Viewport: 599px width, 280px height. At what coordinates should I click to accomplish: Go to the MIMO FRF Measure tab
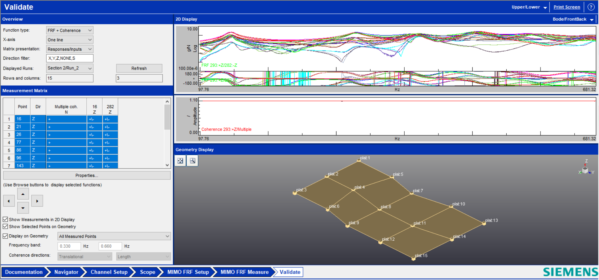[244, 272]
